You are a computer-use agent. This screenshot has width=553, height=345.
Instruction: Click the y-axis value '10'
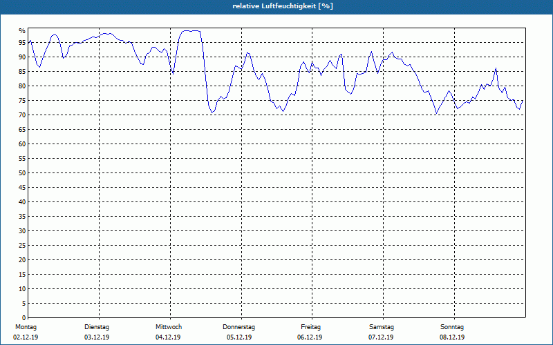(x=22, y=289)
